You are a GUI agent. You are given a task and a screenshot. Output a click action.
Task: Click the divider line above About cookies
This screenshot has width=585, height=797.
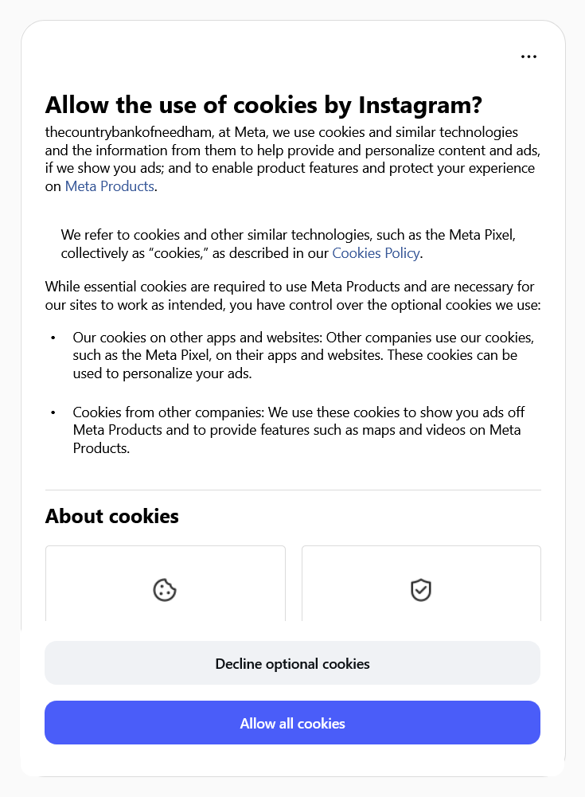(293, 490)
